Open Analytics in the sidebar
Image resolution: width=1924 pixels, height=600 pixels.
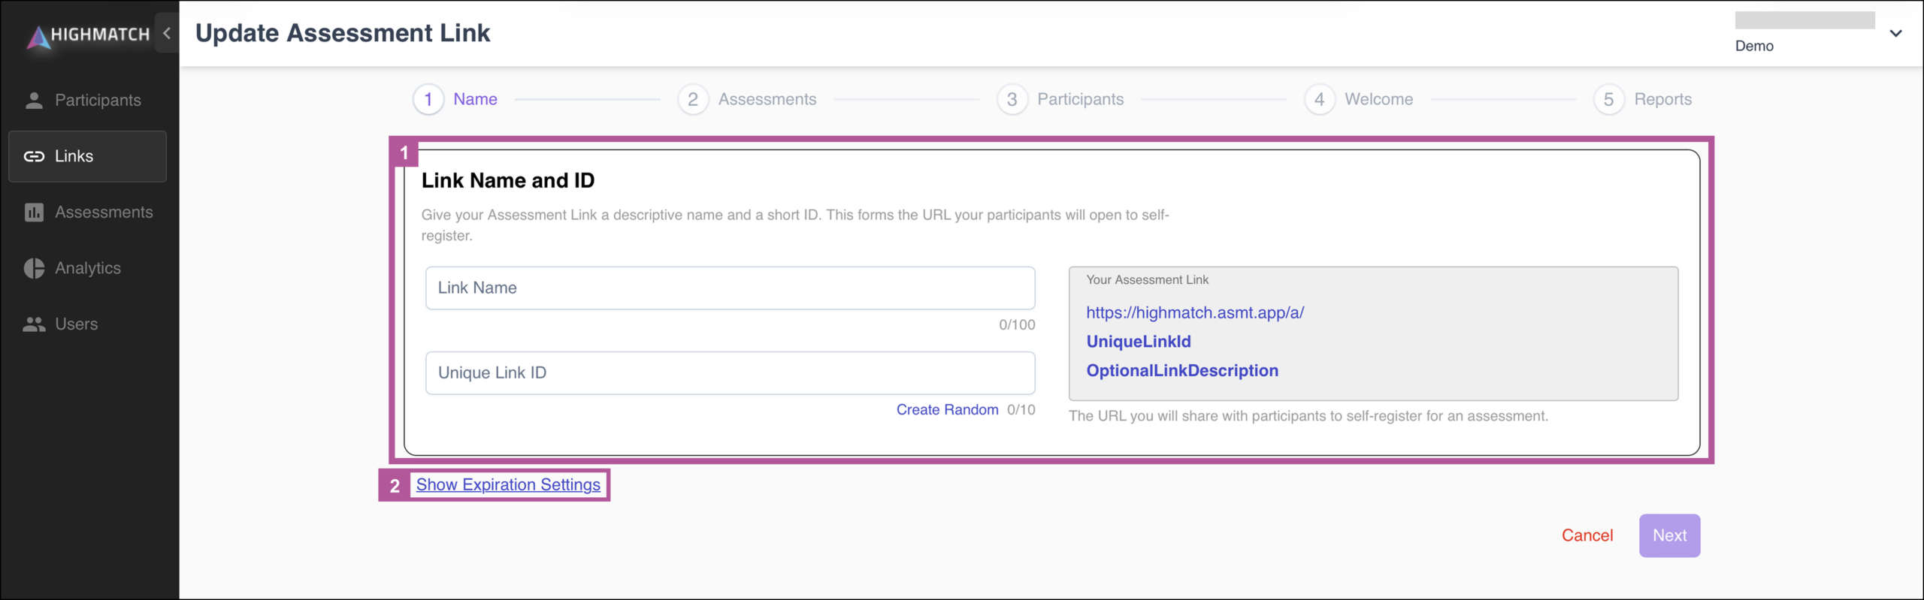[87, 268]
